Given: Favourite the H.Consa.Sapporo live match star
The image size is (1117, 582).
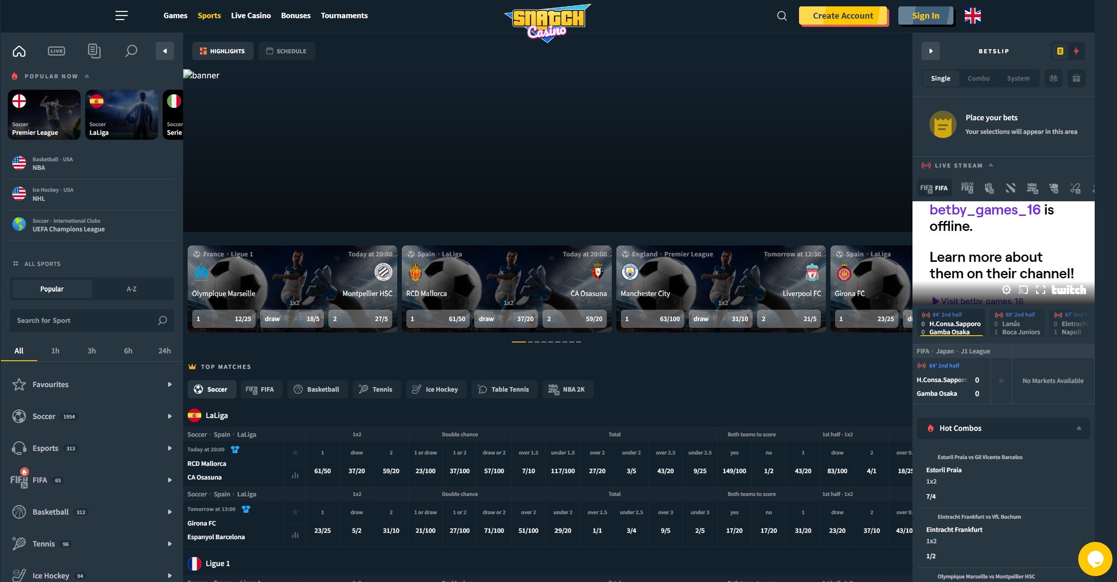Looking at the screenshot, I should pyautogui.click(x=1001, y=380).
